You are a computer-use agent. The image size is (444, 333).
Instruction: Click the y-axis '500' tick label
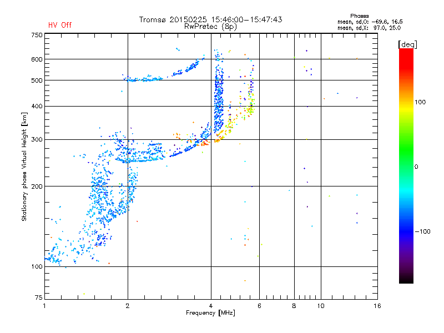(x=37, y=80)
